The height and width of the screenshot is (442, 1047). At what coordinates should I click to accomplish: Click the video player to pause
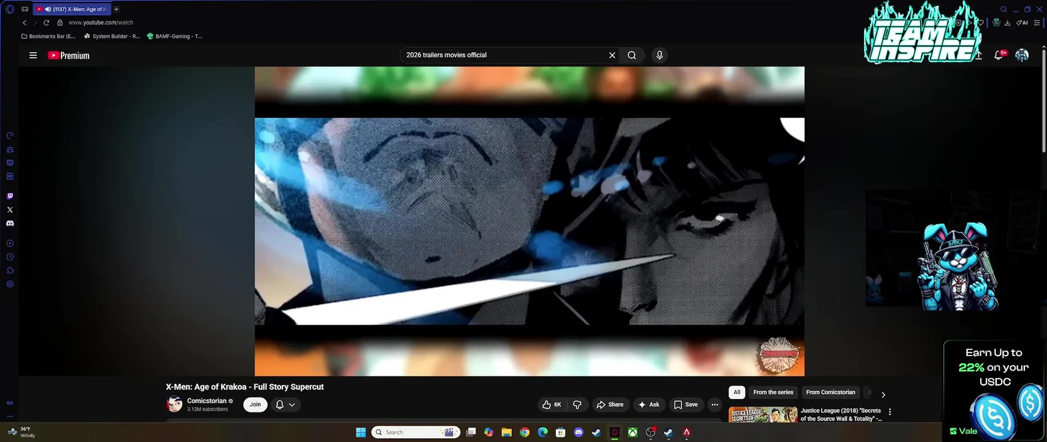click(x=529, y=221)
